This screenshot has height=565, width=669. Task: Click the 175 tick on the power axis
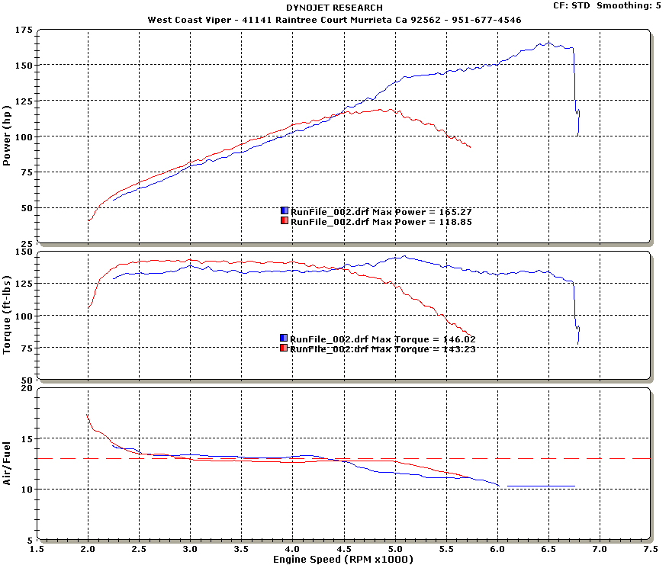[x=24, y=30]
